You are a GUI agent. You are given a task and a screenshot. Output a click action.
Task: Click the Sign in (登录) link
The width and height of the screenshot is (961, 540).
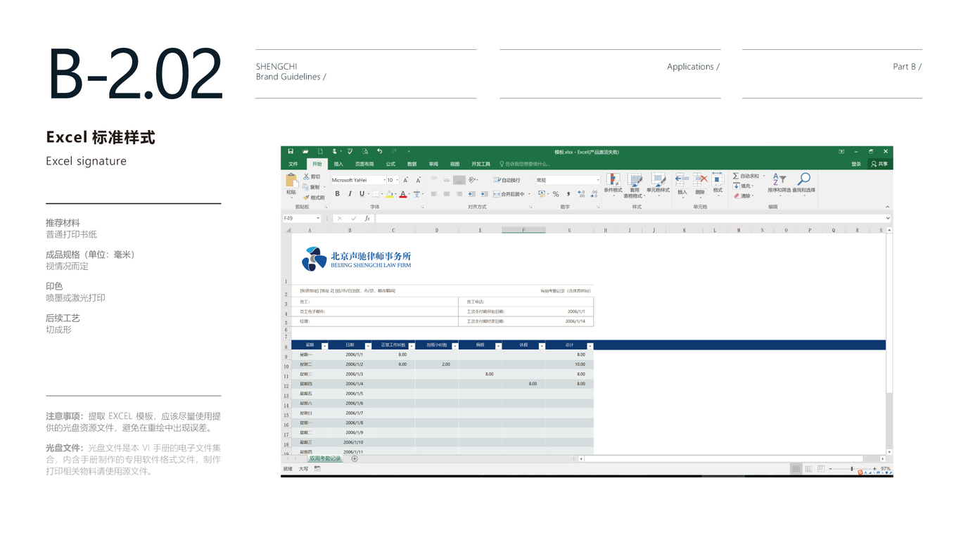click(856, 164)
